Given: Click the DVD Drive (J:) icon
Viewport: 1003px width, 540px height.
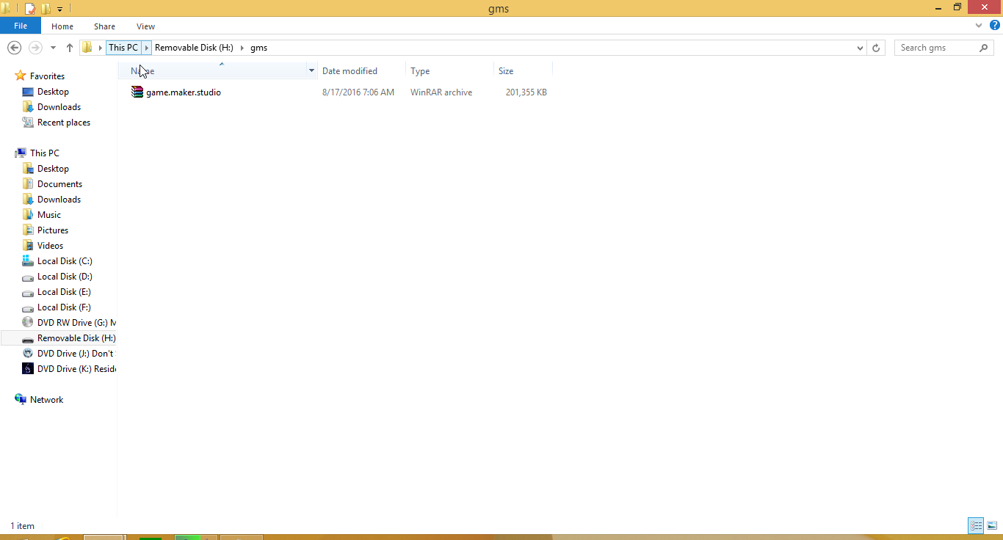Looking at the screenshot, I should point(28,353).
